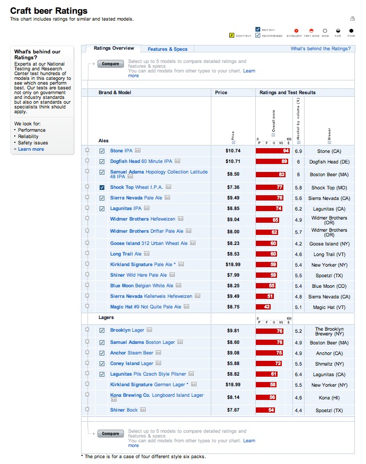Open details icon beside Anchor Steam Beer

(158, 352)
